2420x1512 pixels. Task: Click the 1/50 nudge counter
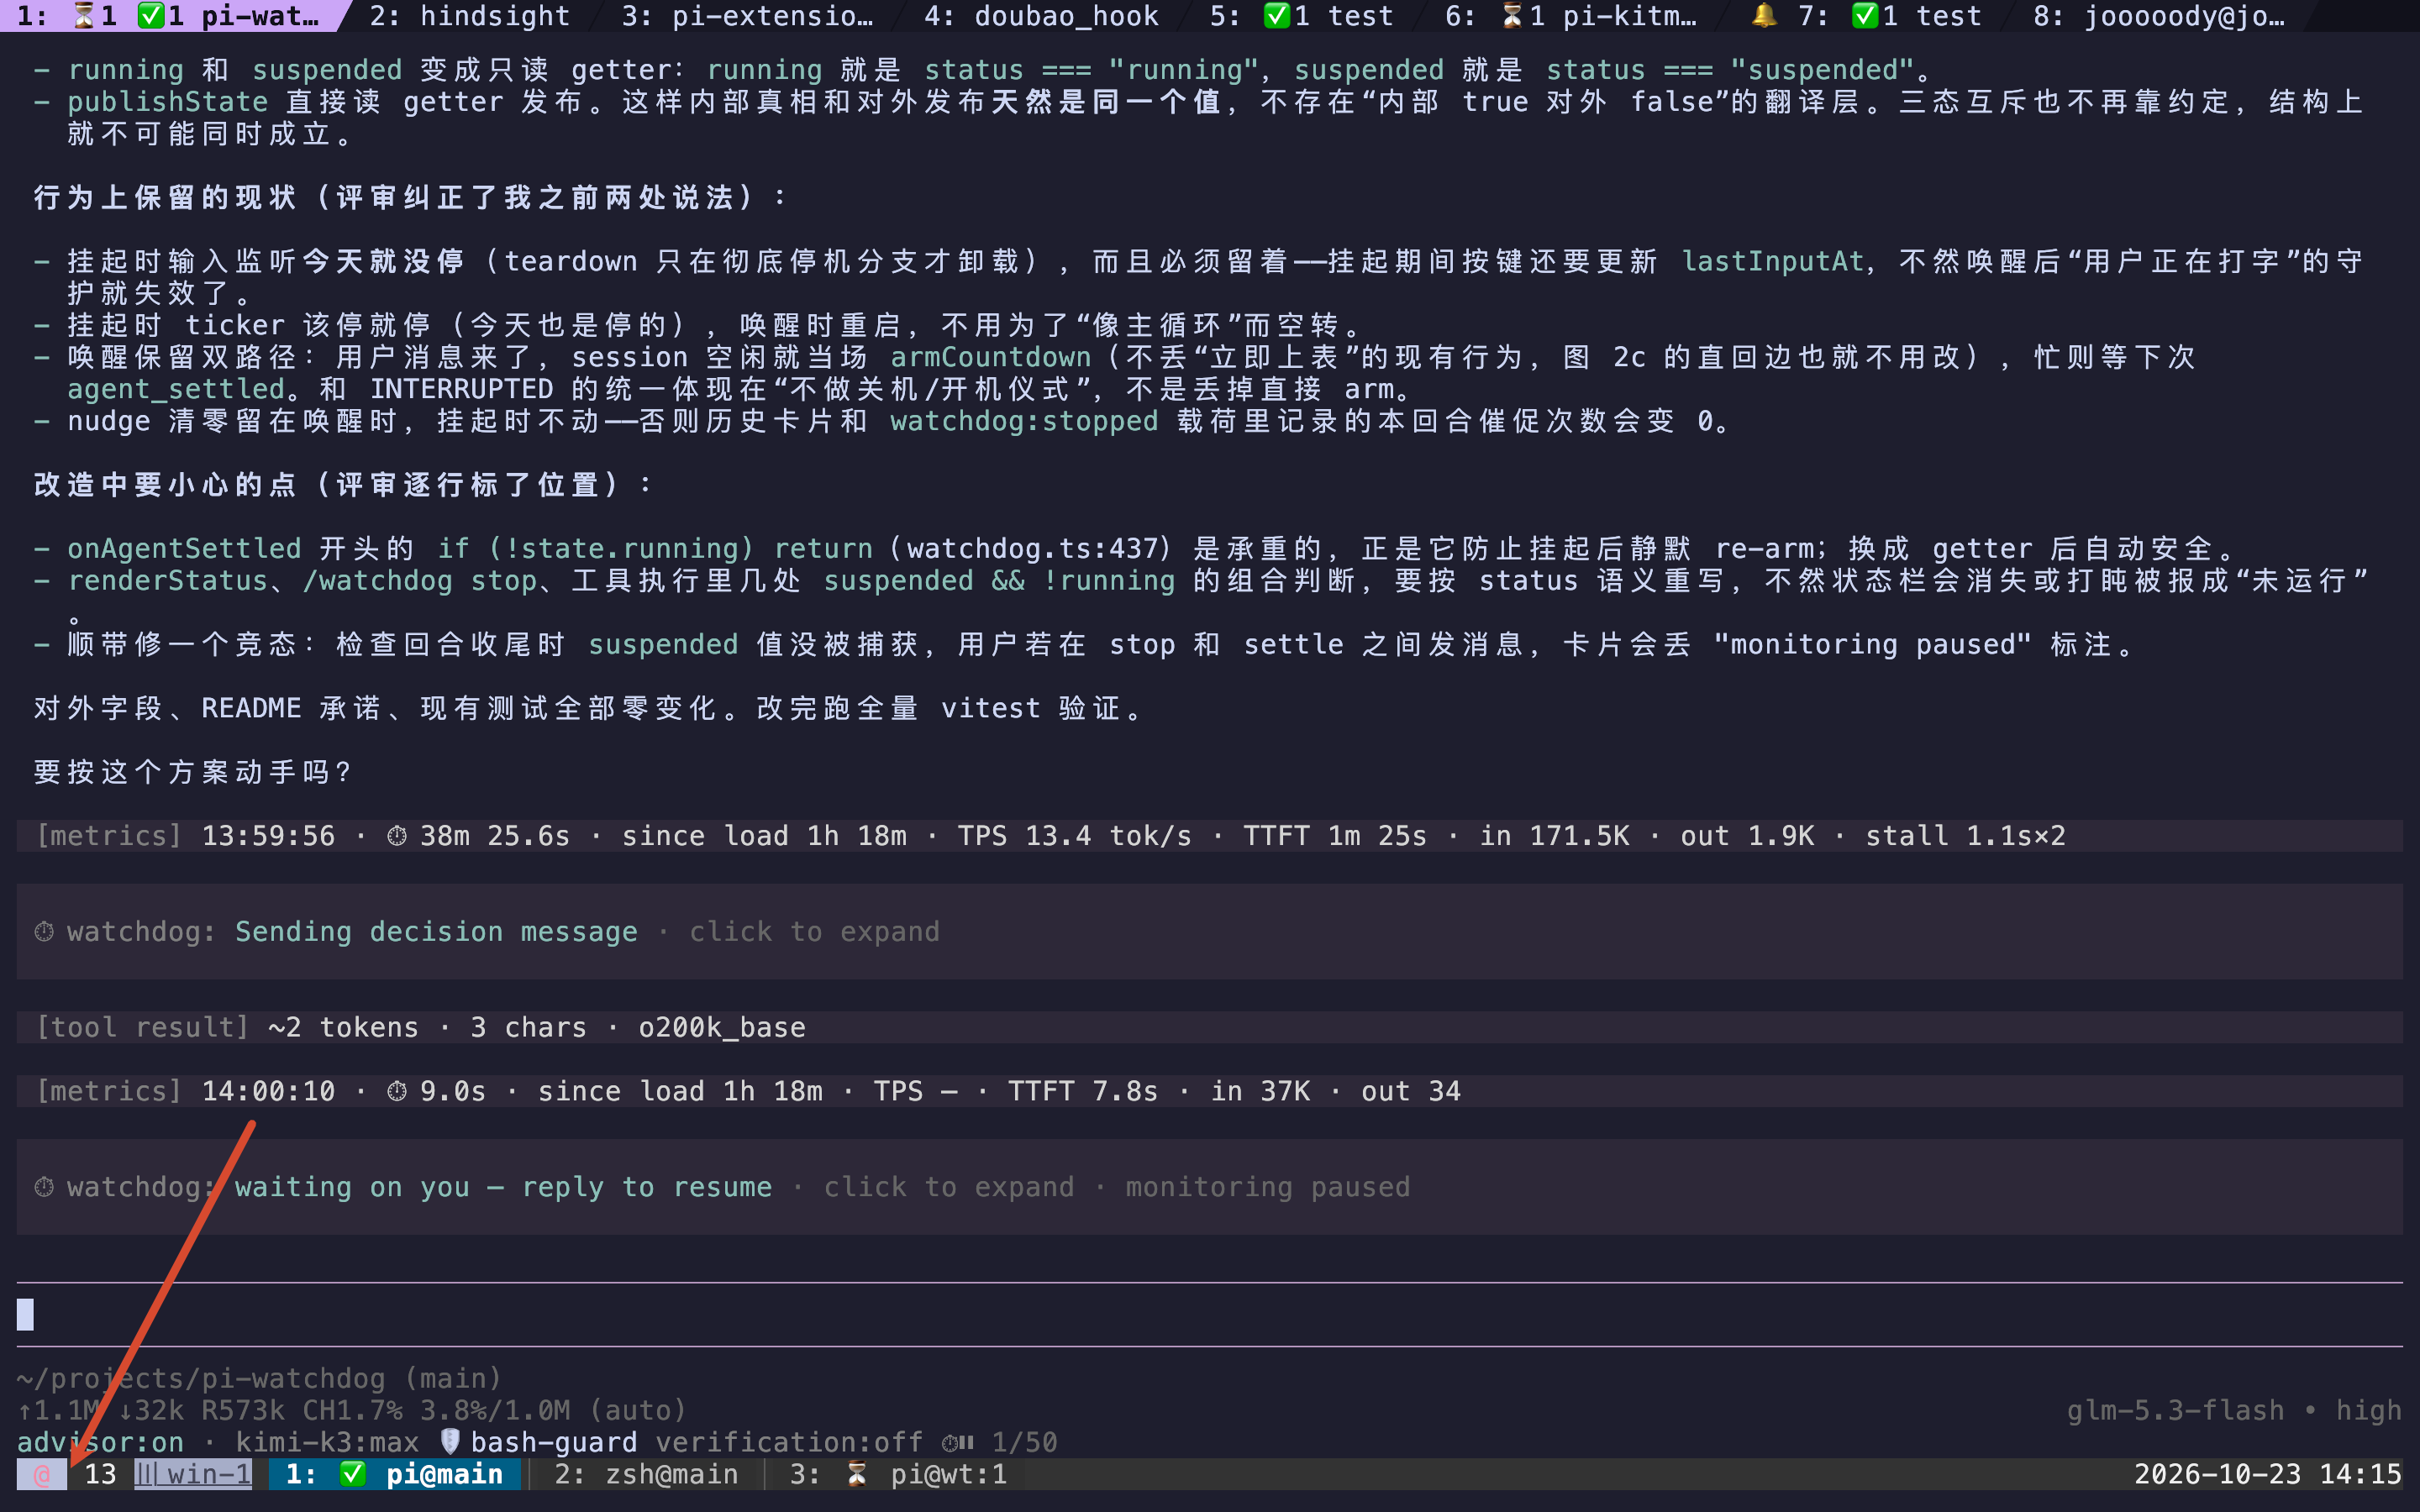click(x=1024, y=1442)
